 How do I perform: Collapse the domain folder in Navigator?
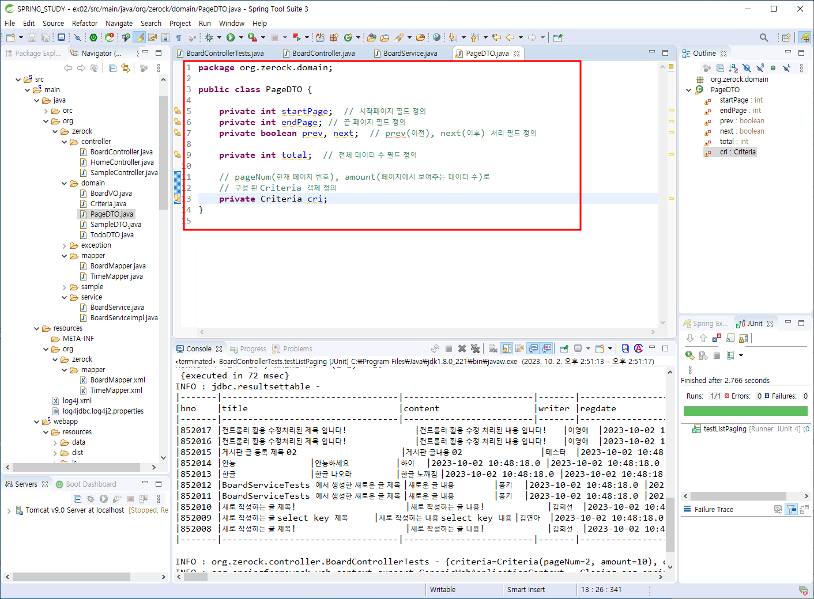point(65,183)
